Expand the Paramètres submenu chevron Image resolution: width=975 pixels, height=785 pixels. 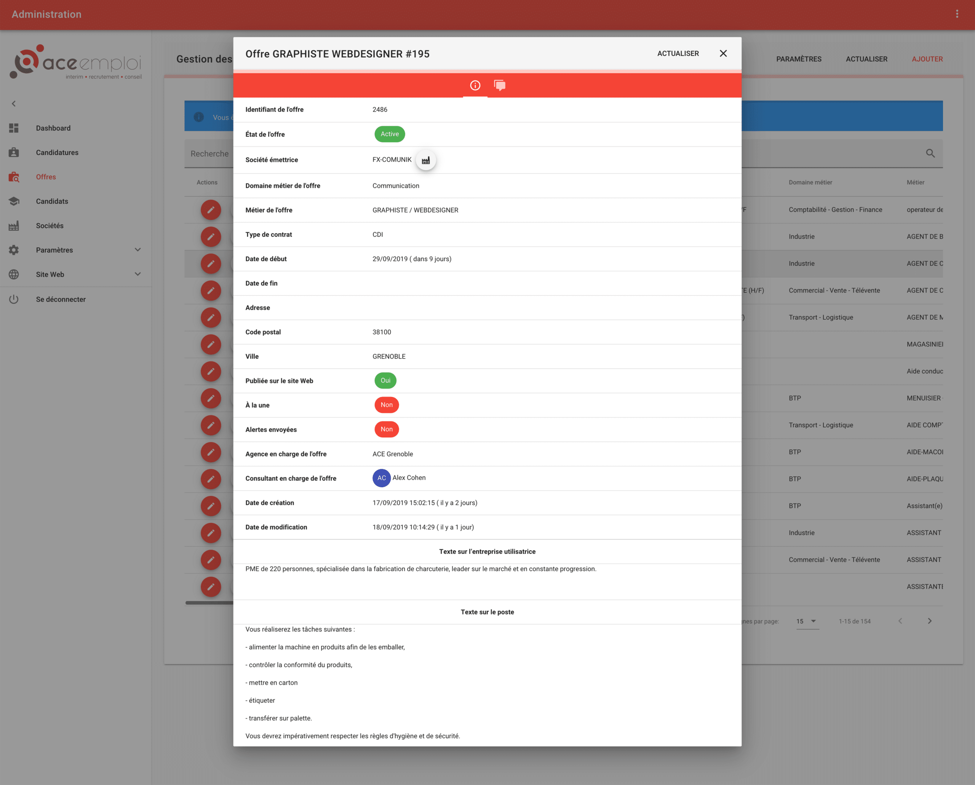point(137,250)
